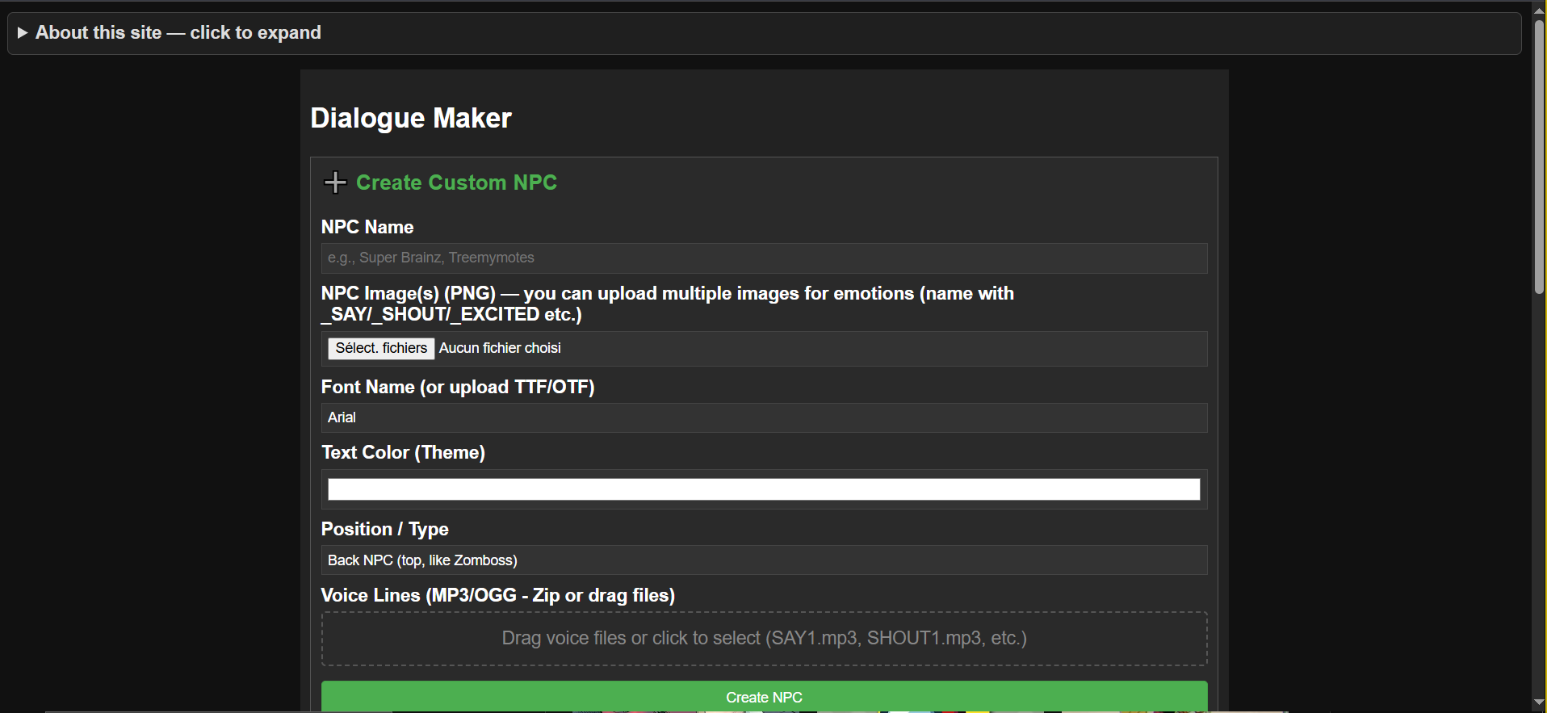The width and height of the screenshot is (1547, 713).
Task: Click the plus icon beside Create Custom NPC
Action: point(335,182)
